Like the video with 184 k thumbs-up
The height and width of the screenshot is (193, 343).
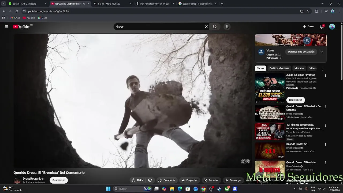[137, 180]
